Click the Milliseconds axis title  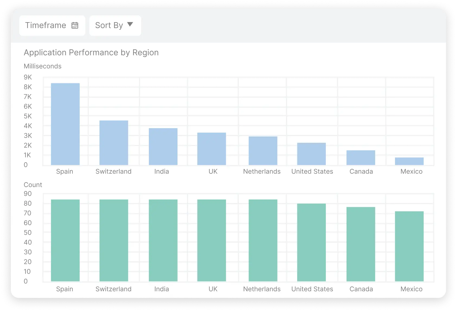click(x=43, y=66)
